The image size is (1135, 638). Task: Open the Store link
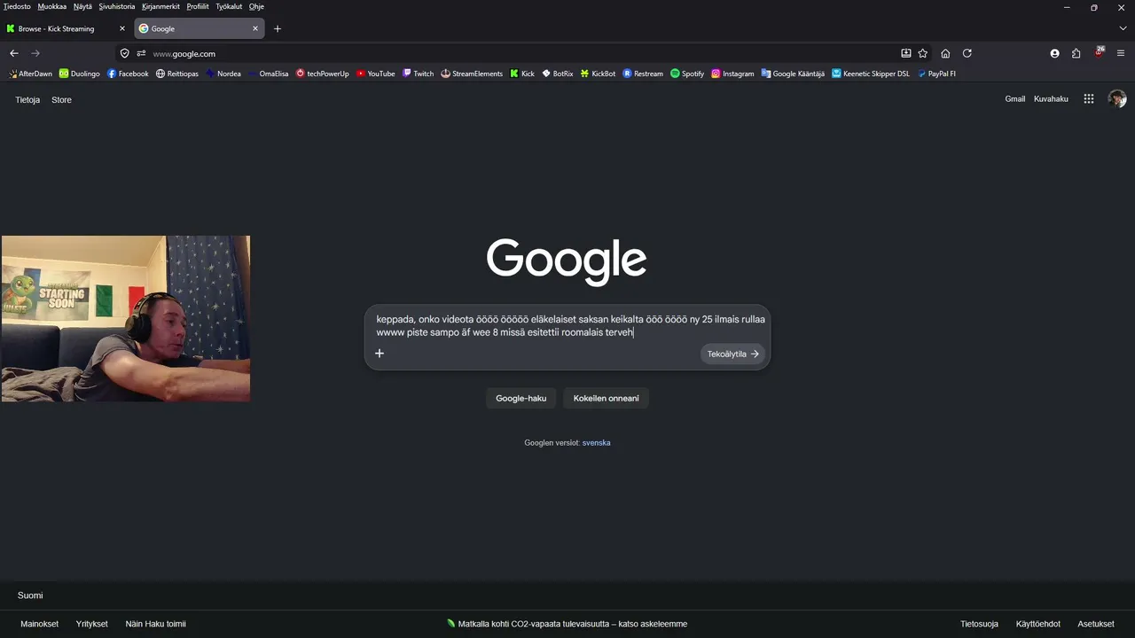click(61, 100)
